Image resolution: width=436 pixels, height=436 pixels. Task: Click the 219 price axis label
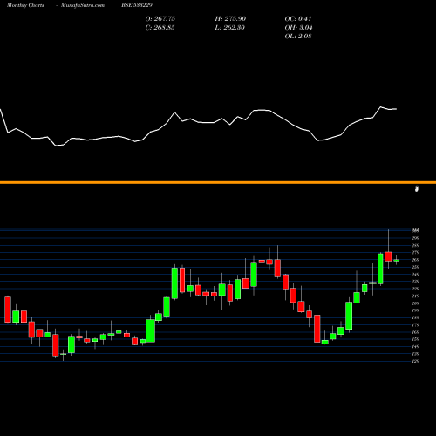point(416,296)
